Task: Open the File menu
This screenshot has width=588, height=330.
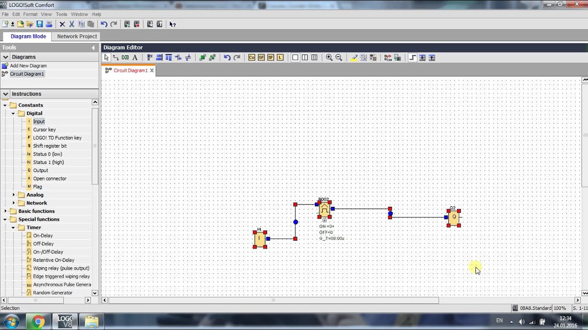Action: pos(5,14)
